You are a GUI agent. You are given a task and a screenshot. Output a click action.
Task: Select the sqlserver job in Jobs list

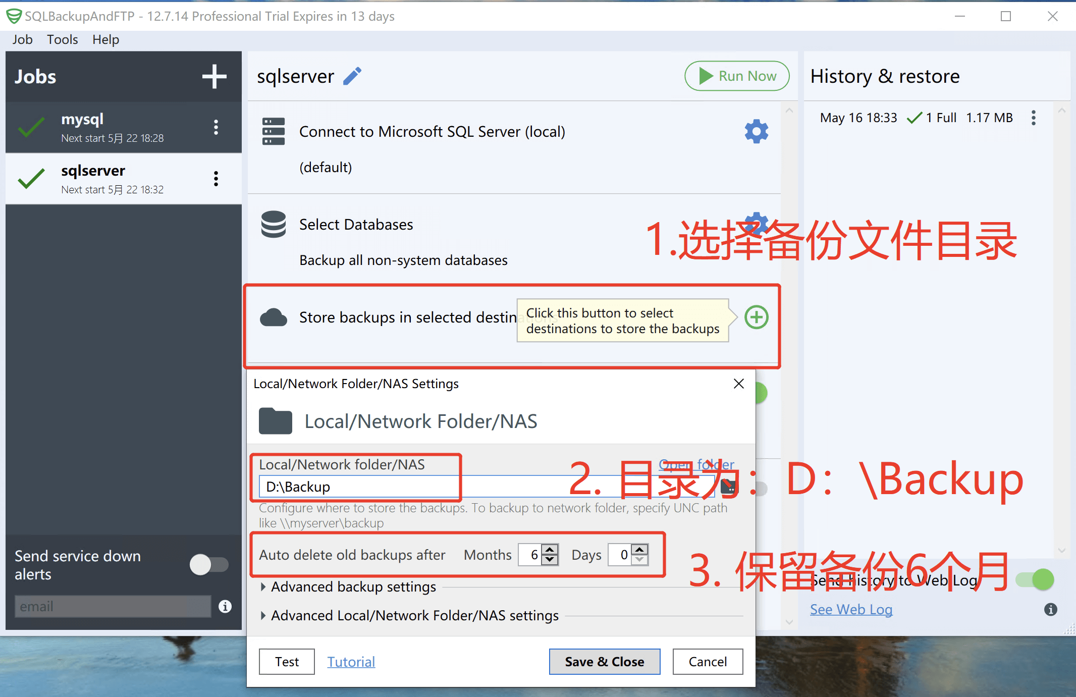tap(124, 179)
